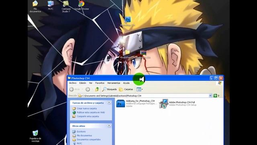Image resolution: width=257 pixels, height=145 pixels.
Task: Open Atrás history dropdown arrow
Action: click(x=82, y=89)
